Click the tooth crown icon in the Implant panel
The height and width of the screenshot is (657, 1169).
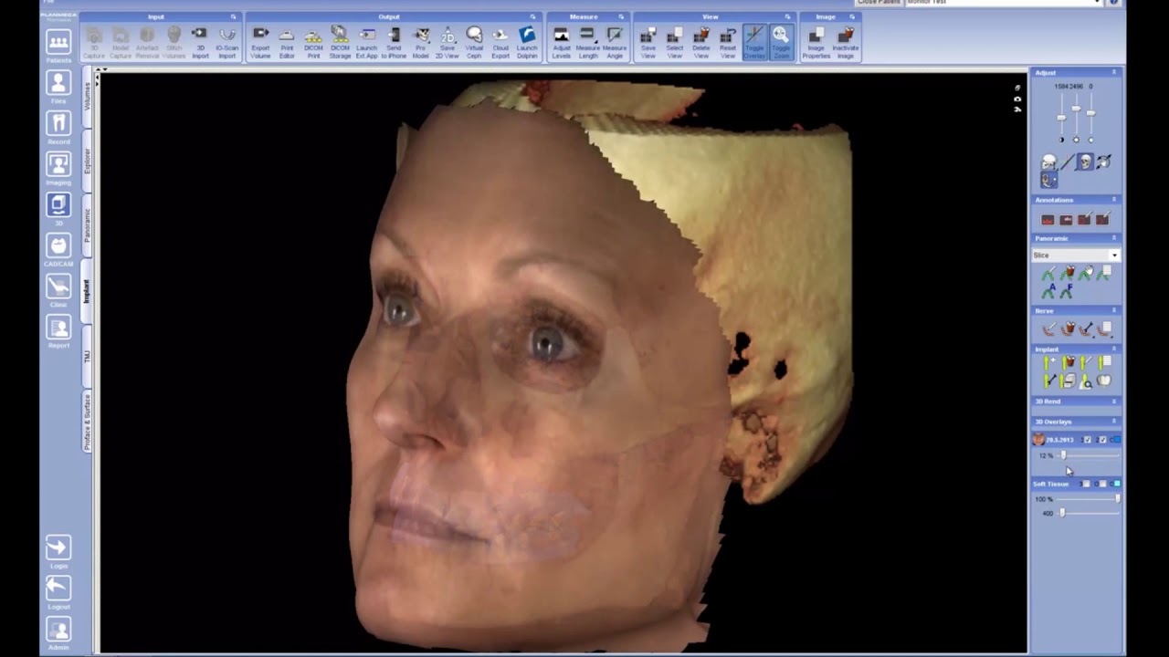point(1104,381)
